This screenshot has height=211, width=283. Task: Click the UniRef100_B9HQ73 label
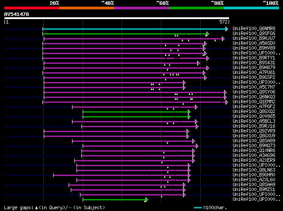tap(254, 146)
